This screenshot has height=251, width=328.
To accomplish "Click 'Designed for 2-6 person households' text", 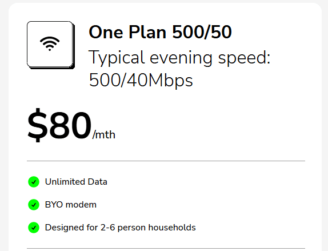I will point(120,228).
